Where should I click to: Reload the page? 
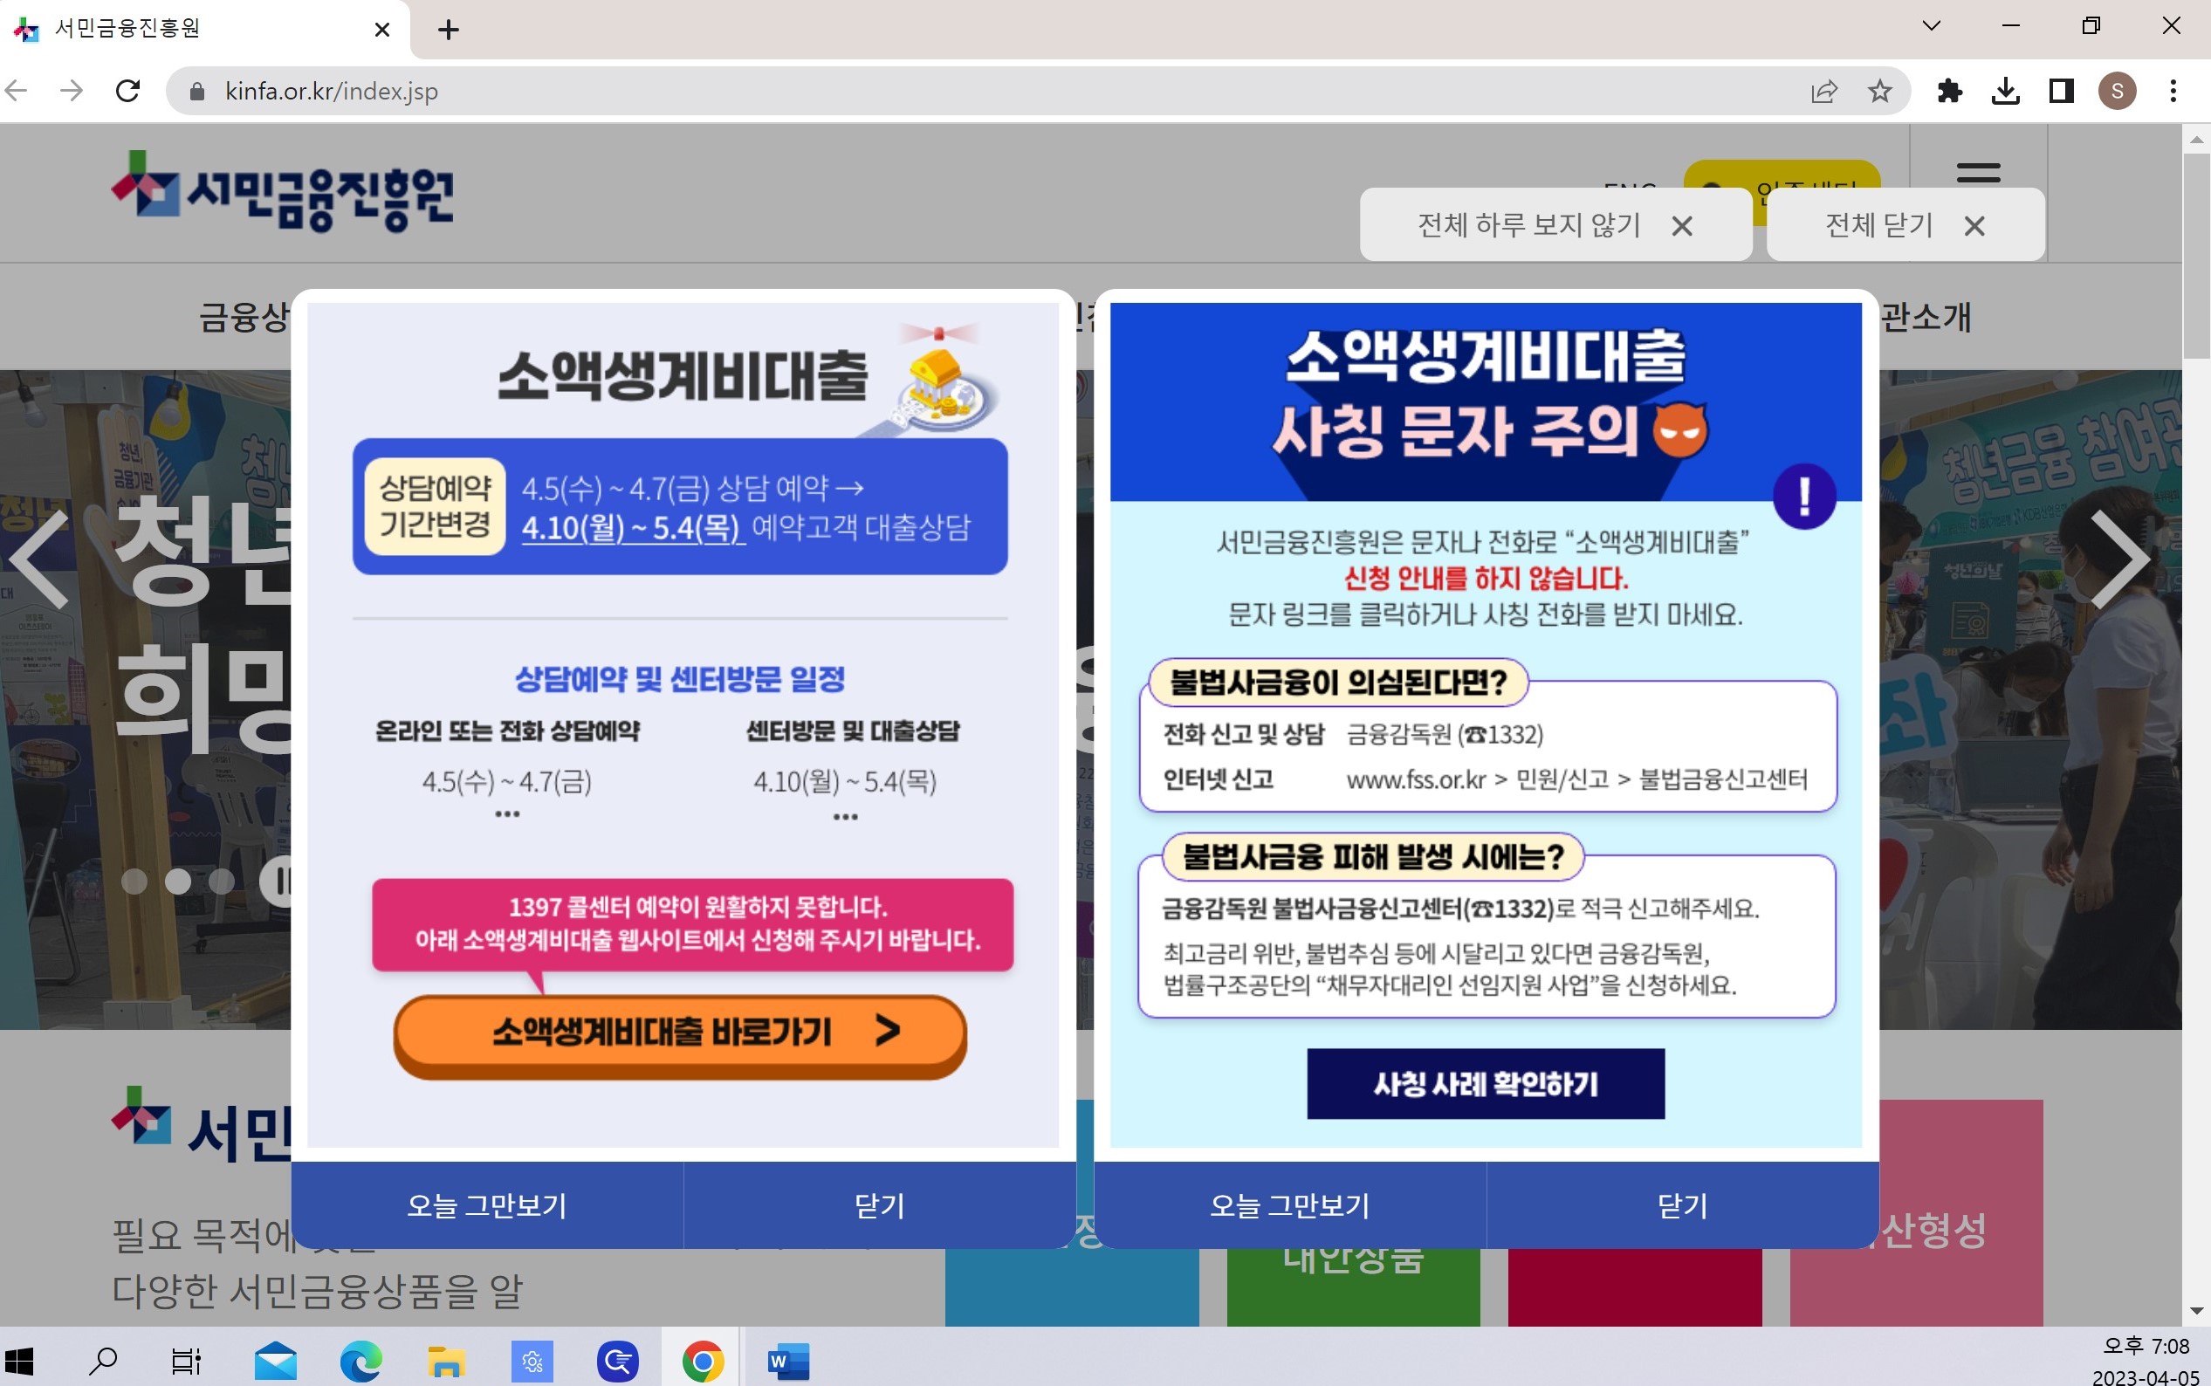pos(127,91)
